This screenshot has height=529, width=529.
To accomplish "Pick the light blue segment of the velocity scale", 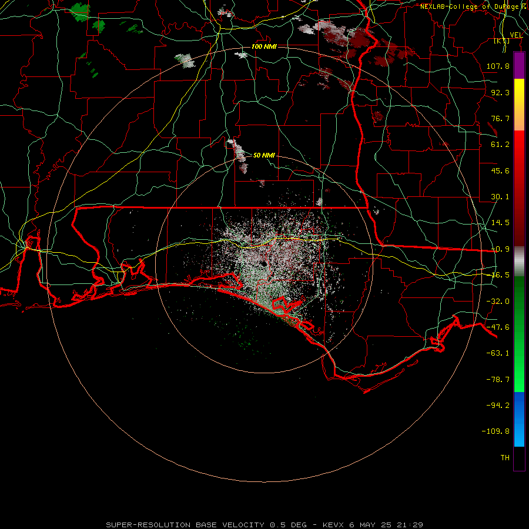I will tap(519, 434).
